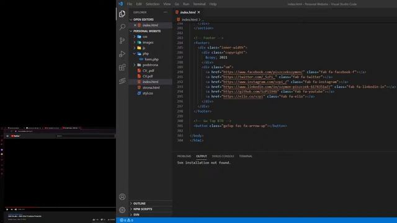Switch to the Problems panel tab

(x=184, y=156)
